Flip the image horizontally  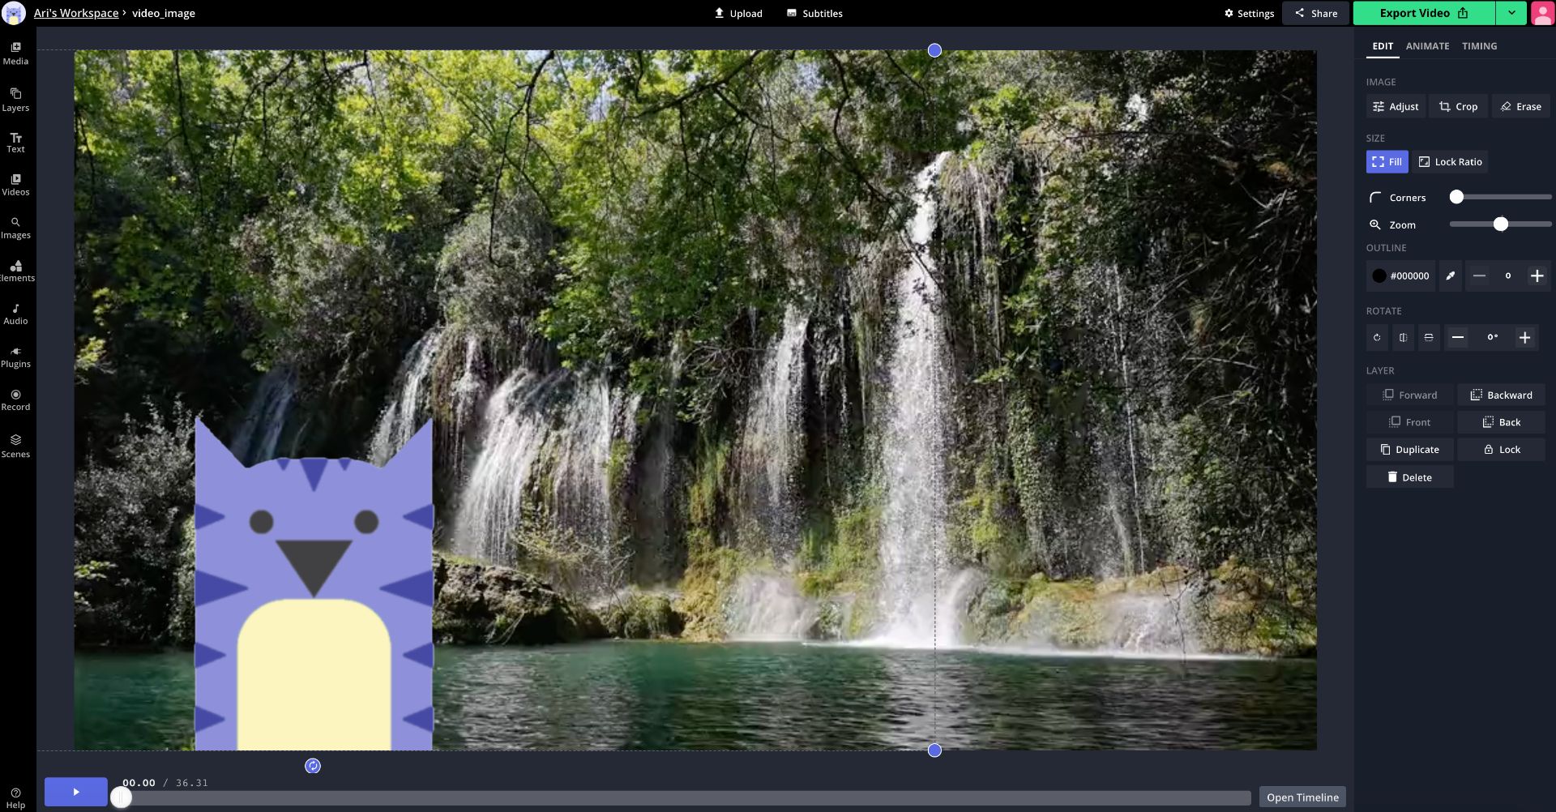[x=1403, y=337]
